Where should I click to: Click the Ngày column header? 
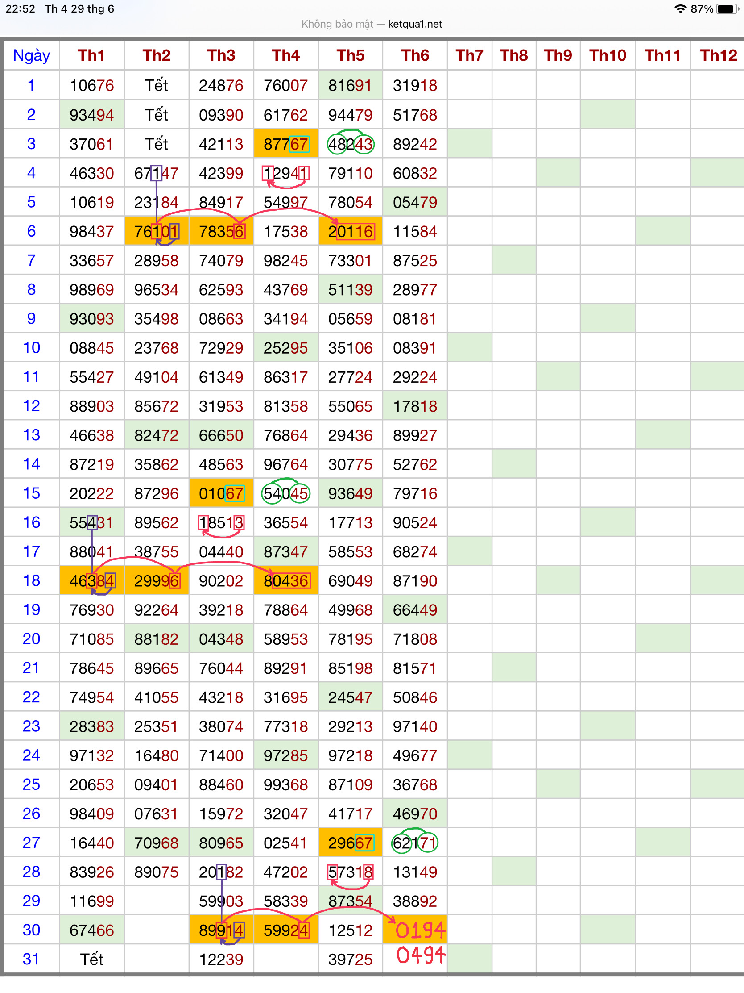click(x=31, y=56)
